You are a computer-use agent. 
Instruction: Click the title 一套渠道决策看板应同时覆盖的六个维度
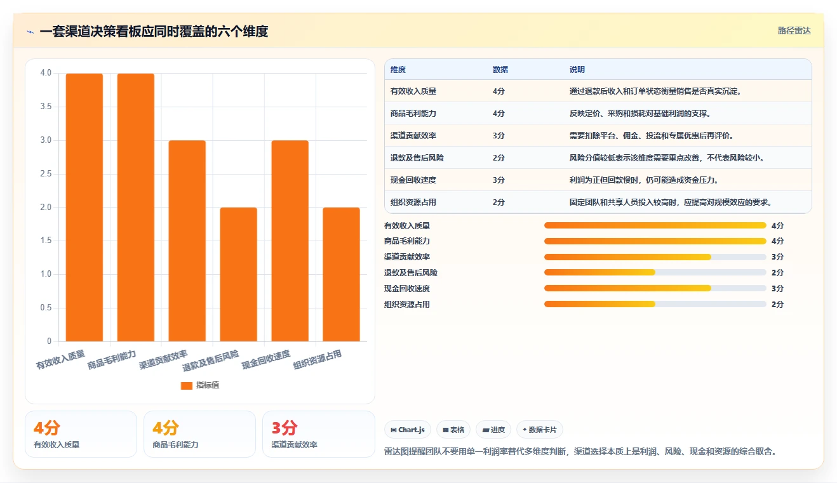point(154,31)
